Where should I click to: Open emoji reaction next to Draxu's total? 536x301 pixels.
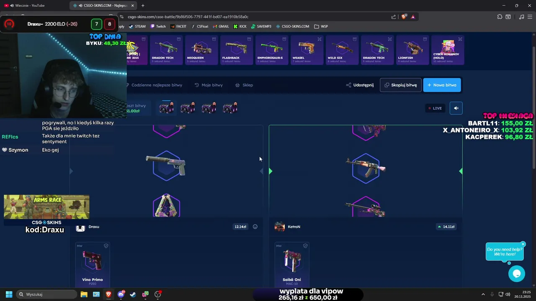[x=255, y=227]
